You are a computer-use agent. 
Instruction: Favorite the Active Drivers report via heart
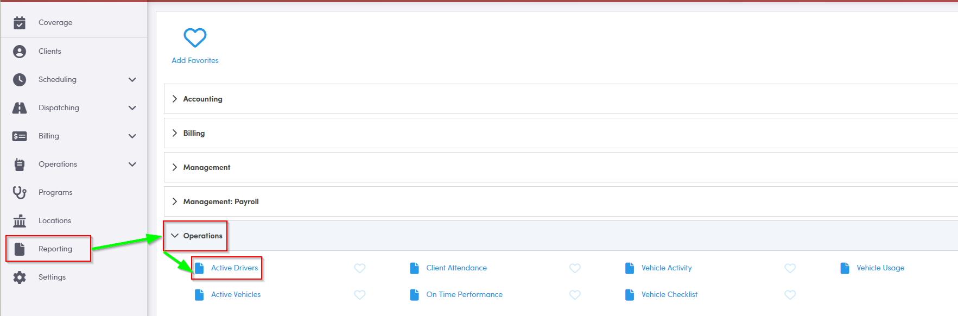coord(359,268)
